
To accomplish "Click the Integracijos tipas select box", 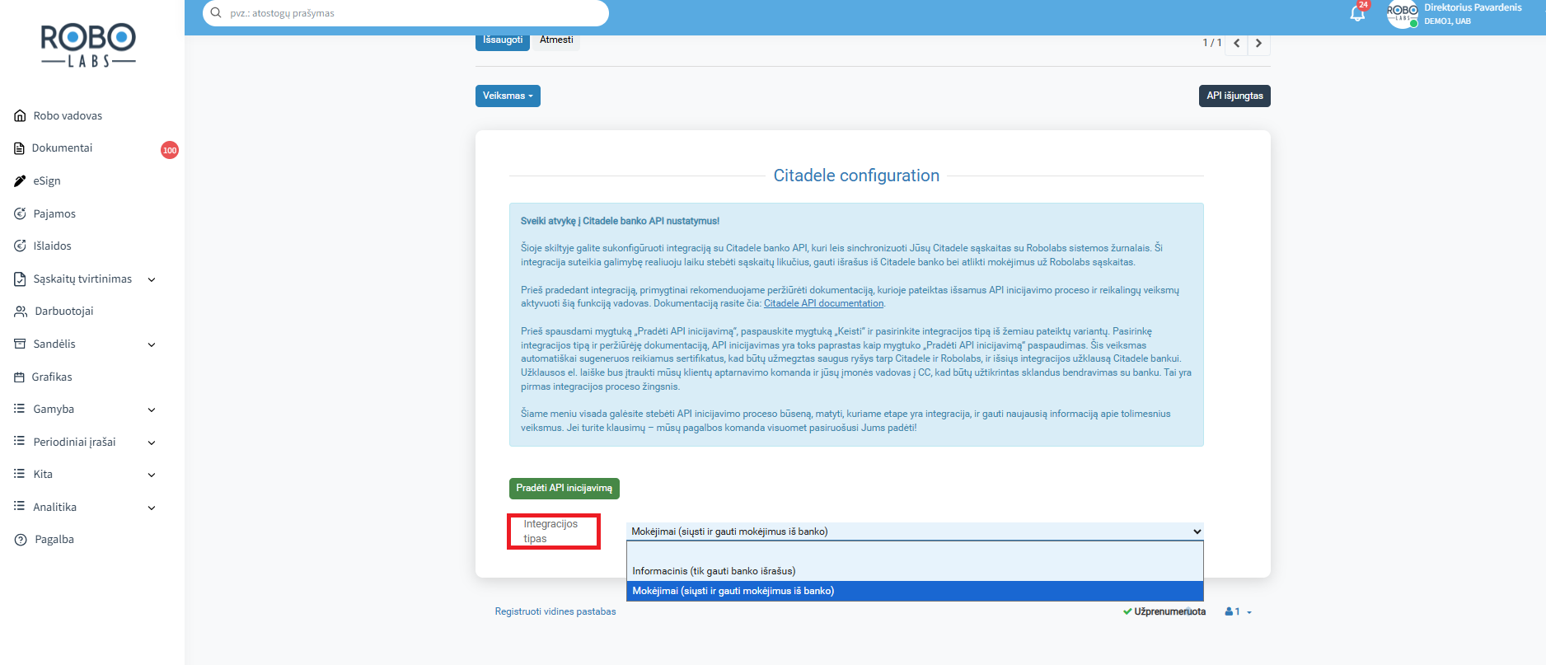I will click(x=915, y=532).
